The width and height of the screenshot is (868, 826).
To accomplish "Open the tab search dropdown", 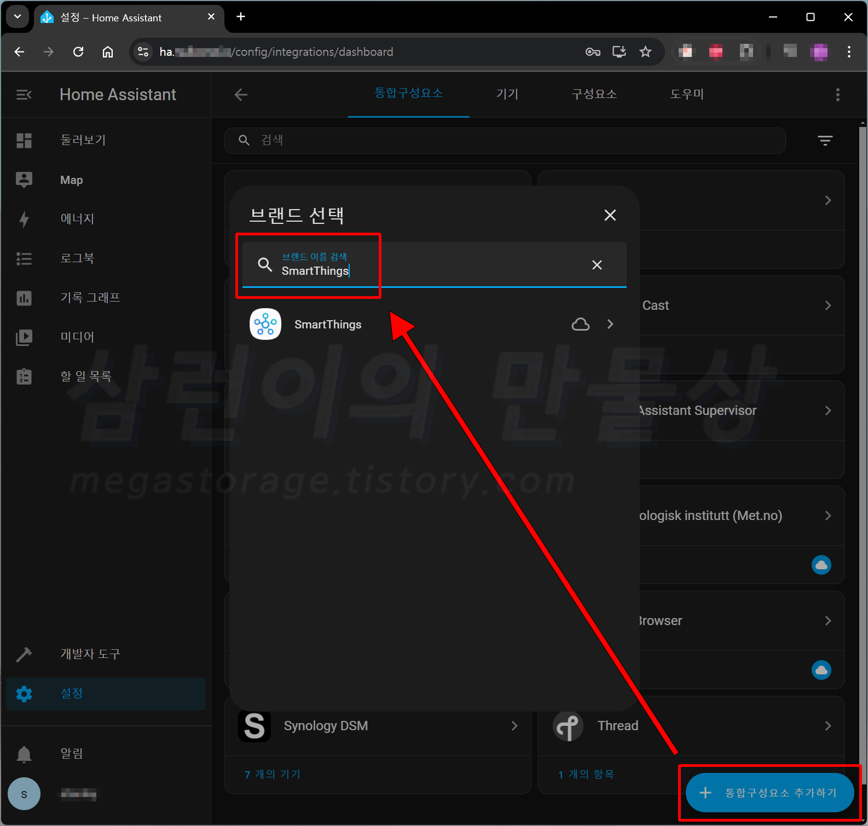I will pos(18,16).
